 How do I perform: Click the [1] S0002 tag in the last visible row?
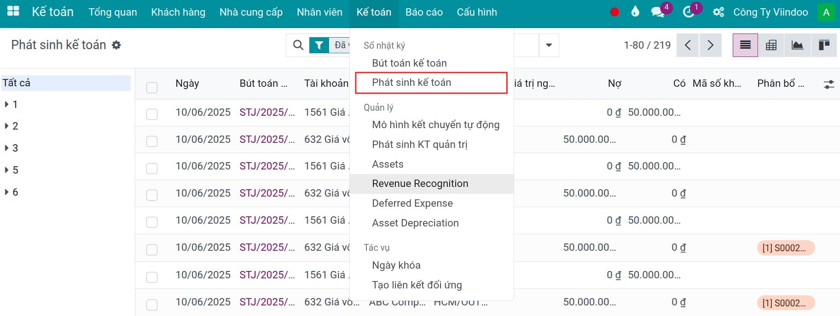coord(785,303)
